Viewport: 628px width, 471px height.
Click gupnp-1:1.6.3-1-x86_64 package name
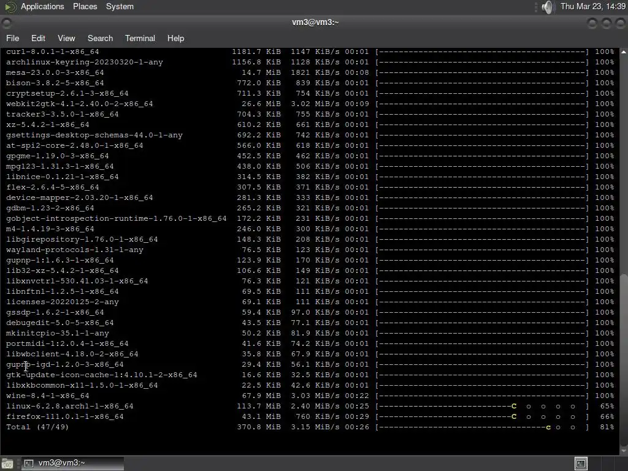(x=59, y=260)
